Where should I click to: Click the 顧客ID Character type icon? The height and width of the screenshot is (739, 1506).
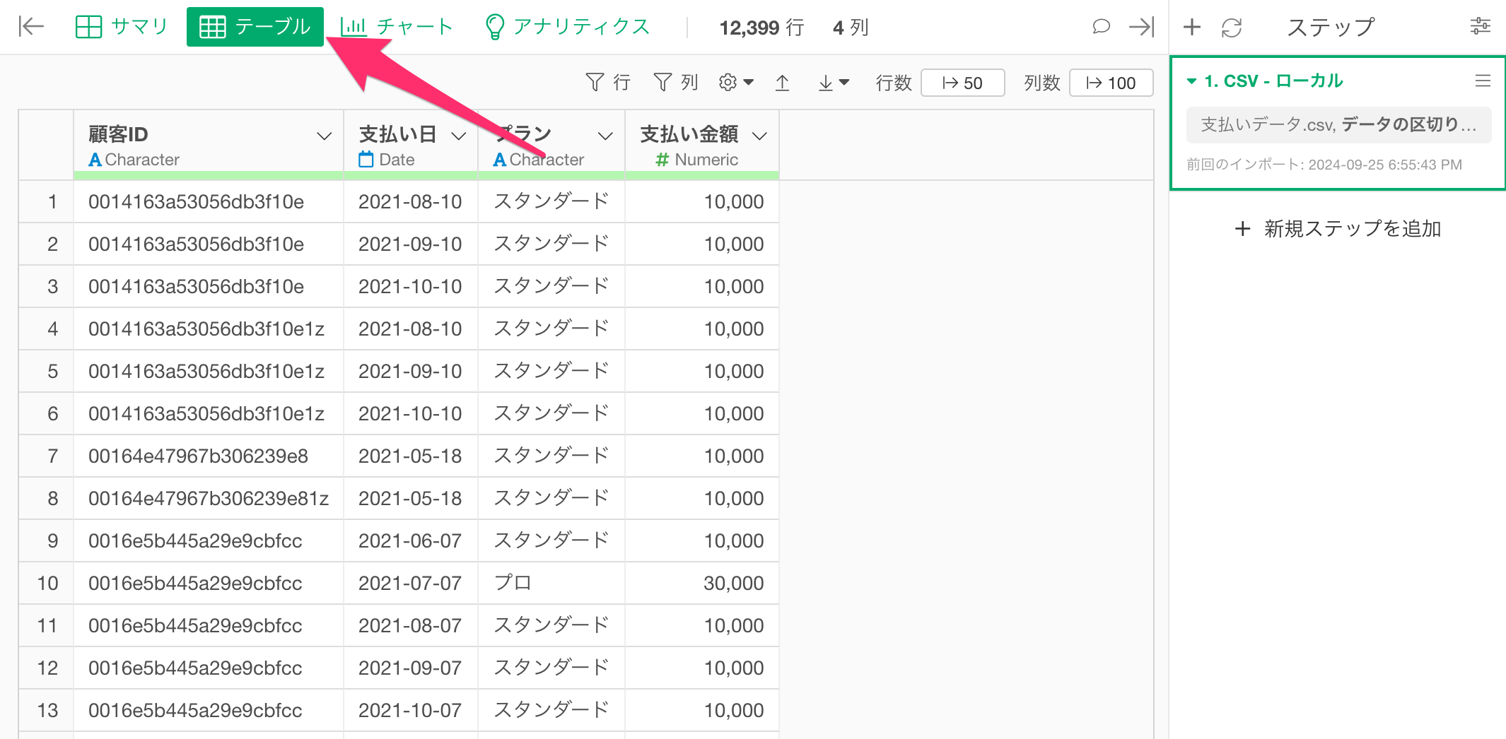(x=95, y=160)
